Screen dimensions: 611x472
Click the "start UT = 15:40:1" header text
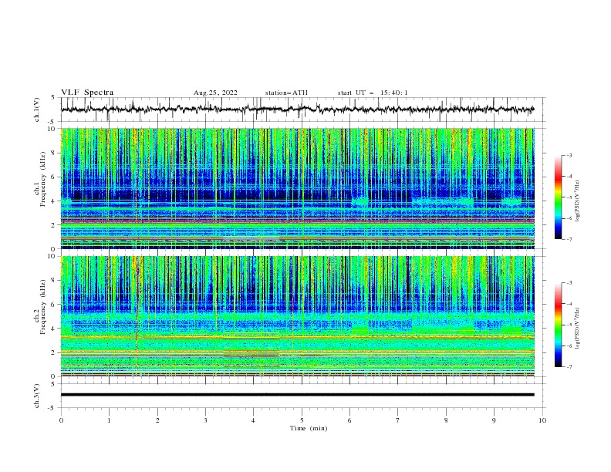pyautogui.click(x=373, y=93)
